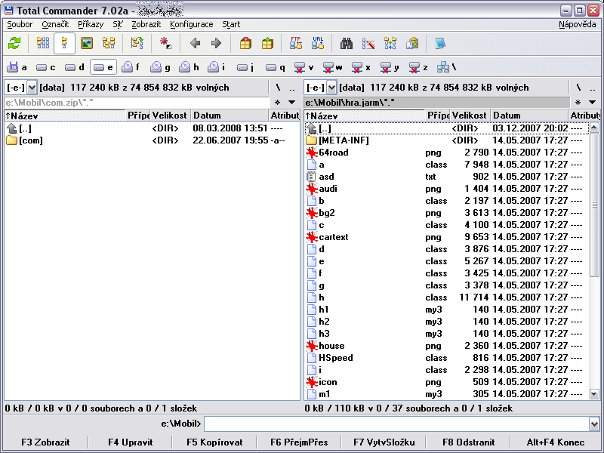Open right panel directory history arrow
Image resolution: width=604 pixels, height=453 pixels.
coord(592,103)
